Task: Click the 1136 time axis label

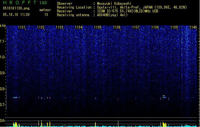Action: click(117, 27)
